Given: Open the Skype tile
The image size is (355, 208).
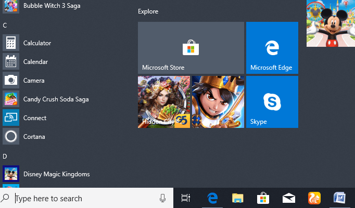Looking at the screenshot, I should tap(272, 102).
